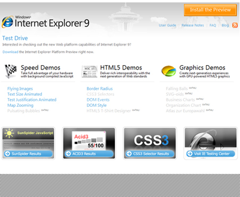Click the Graphics Demos pie chart icon
Screen dimensions: 240x197
click(x=168, y=71)
